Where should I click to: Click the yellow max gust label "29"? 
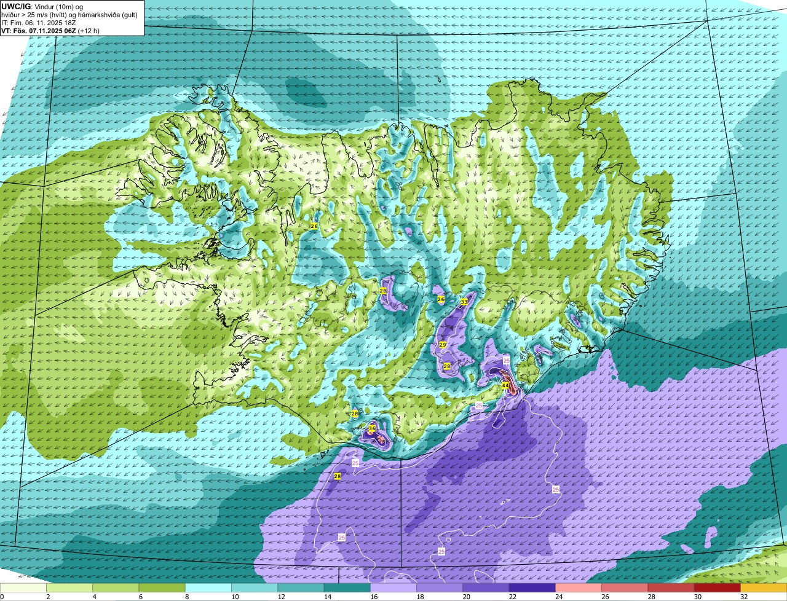pyautogui.click(x=443, y=345)
